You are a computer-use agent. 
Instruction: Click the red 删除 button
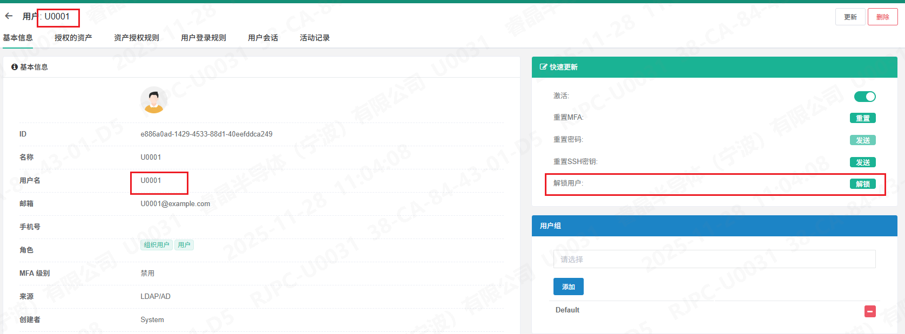(x=882, y=17)
